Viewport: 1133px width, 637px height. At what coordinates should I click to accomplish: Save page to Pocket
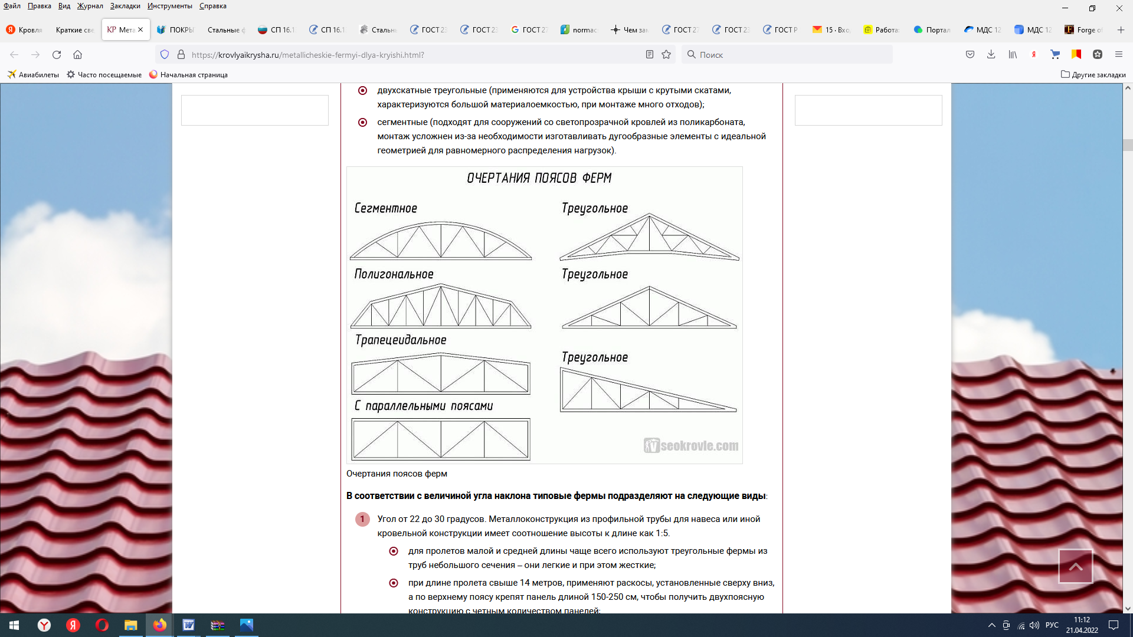(970, 54)
